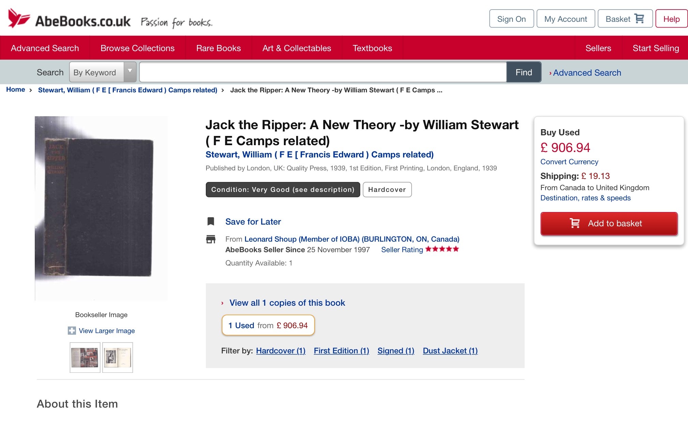Open the Rare Books menu item

(x=218, y=48)
